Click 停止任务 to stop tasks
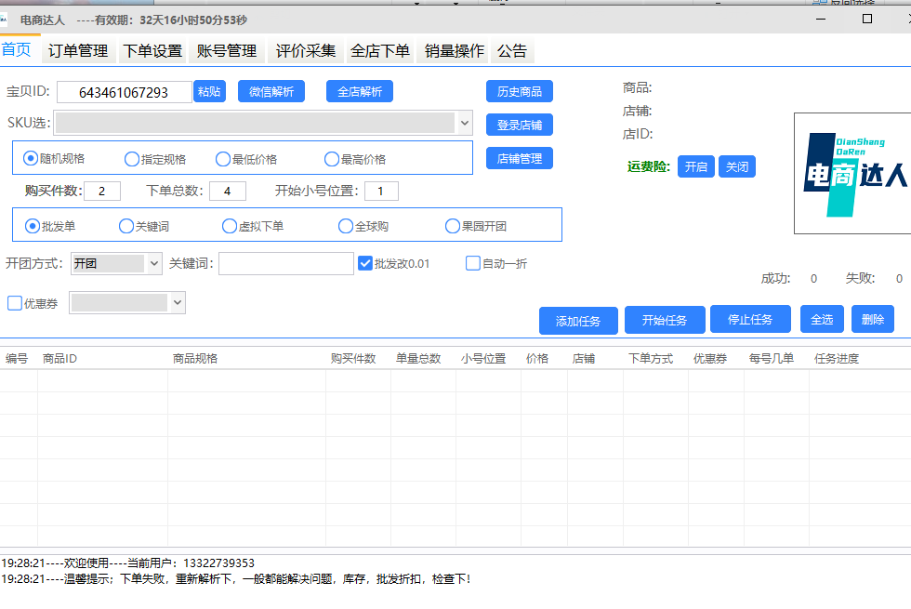 click(x=750, y=320)
